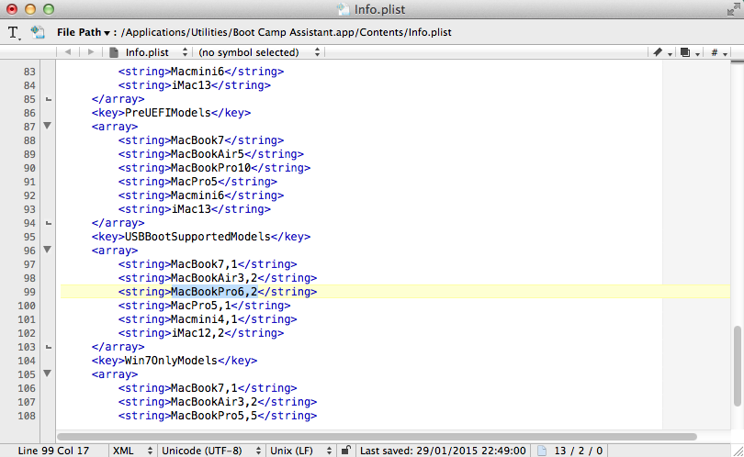Click the PreUEFIModels key line

point(171,113)
